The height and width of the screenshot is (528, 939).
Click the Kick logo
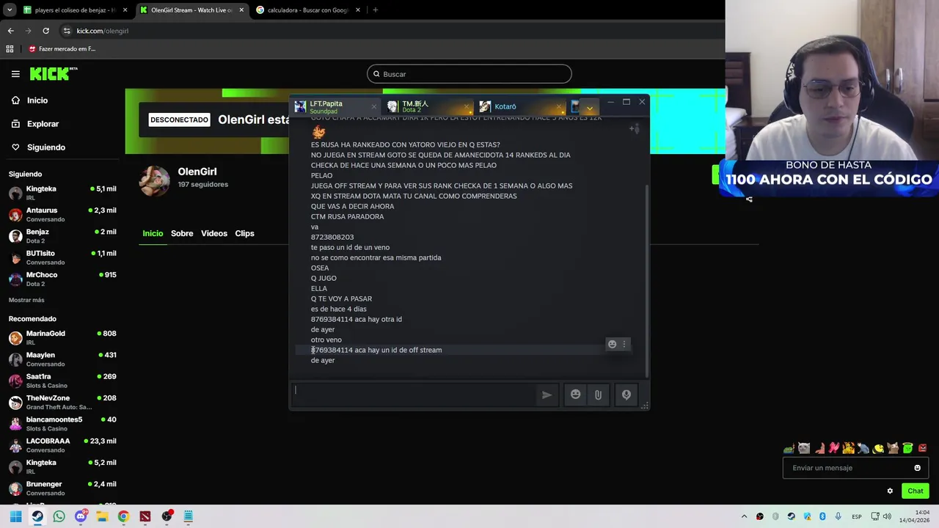(x=53, y=73)
